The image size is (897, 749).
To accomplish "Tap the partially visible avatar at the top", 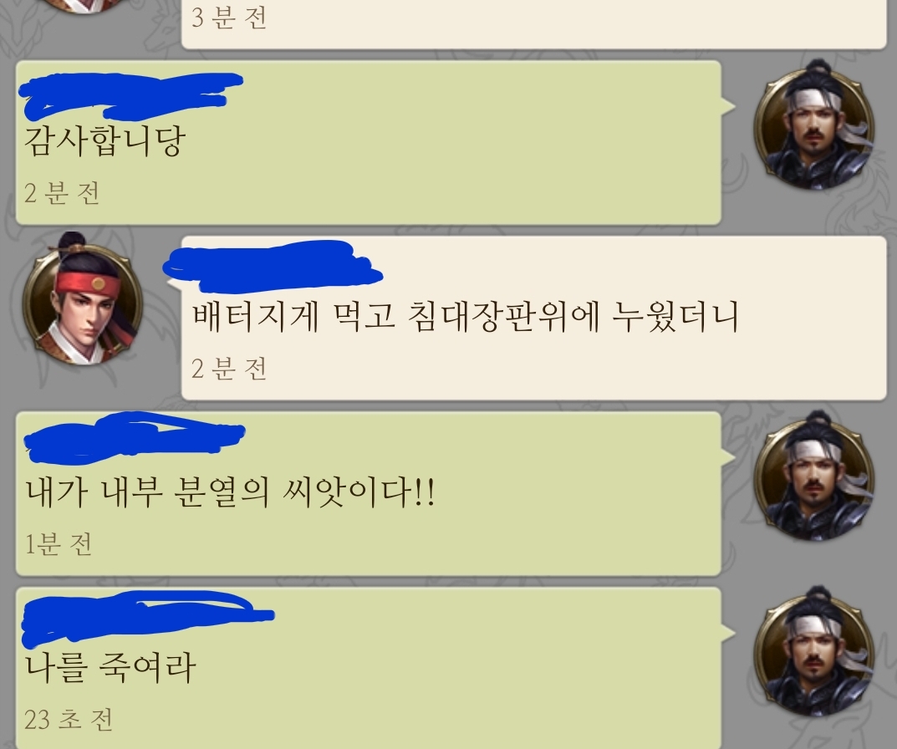I will pos(83,6).
